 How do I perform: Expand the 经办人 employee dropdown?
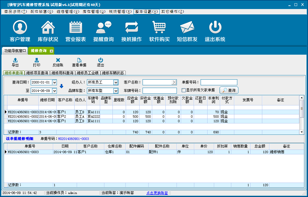click(x=116, y=82)
